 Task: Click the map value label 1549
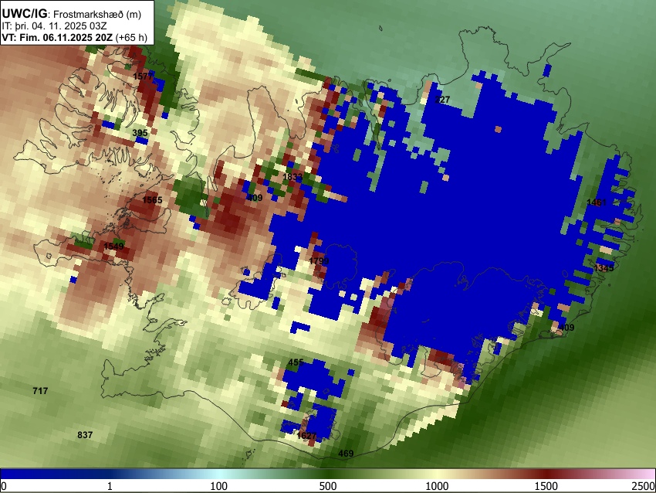point(113,246)
